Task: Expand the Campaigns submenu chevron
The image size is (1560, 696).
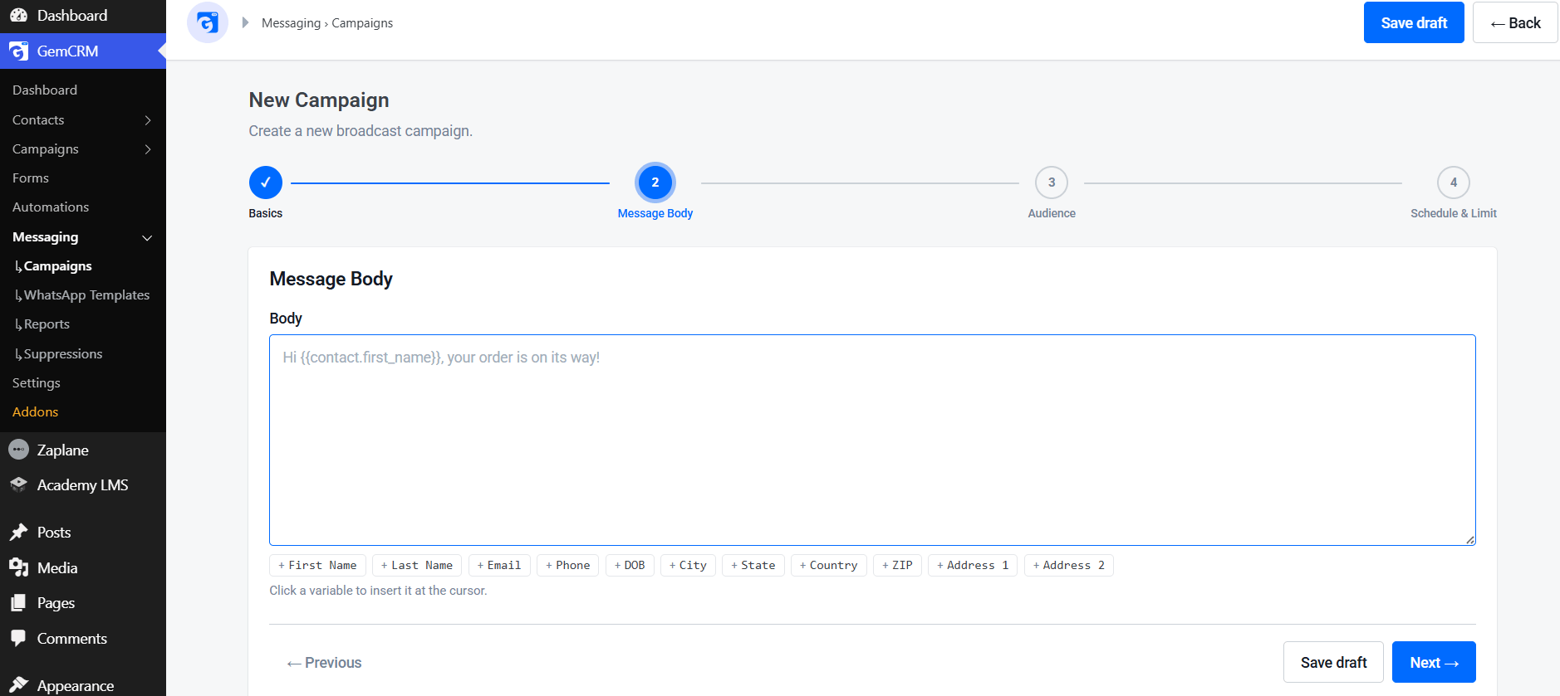Action: [148, 149]
